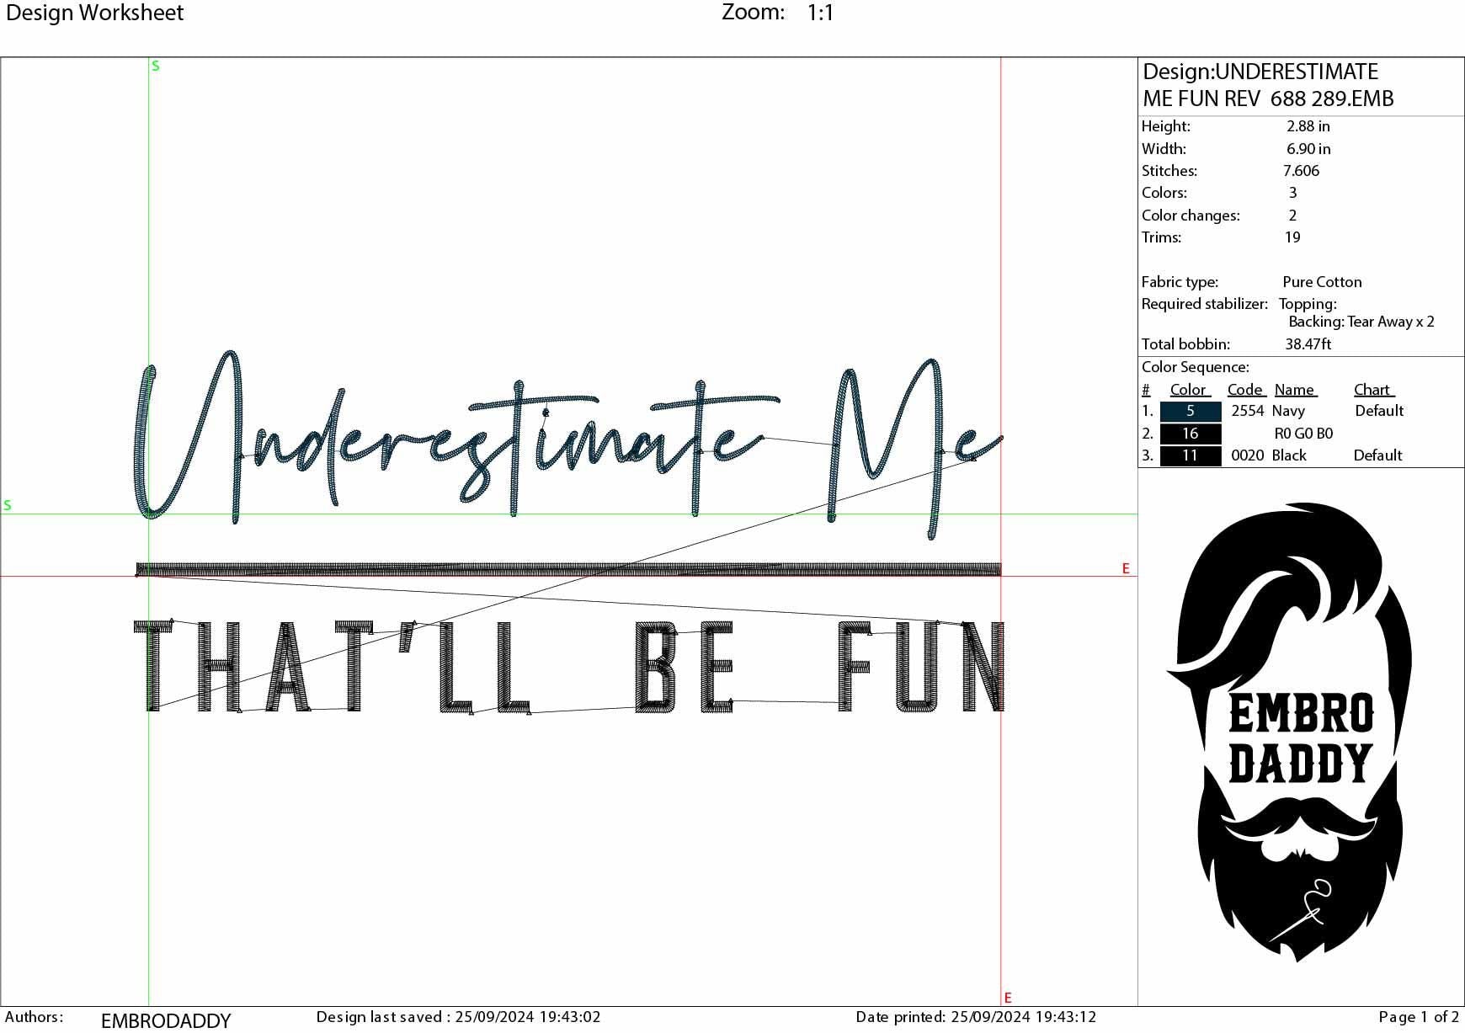
Task: Click the Embro Daddy bearded logo
Action: click(x=1289, y=732)
